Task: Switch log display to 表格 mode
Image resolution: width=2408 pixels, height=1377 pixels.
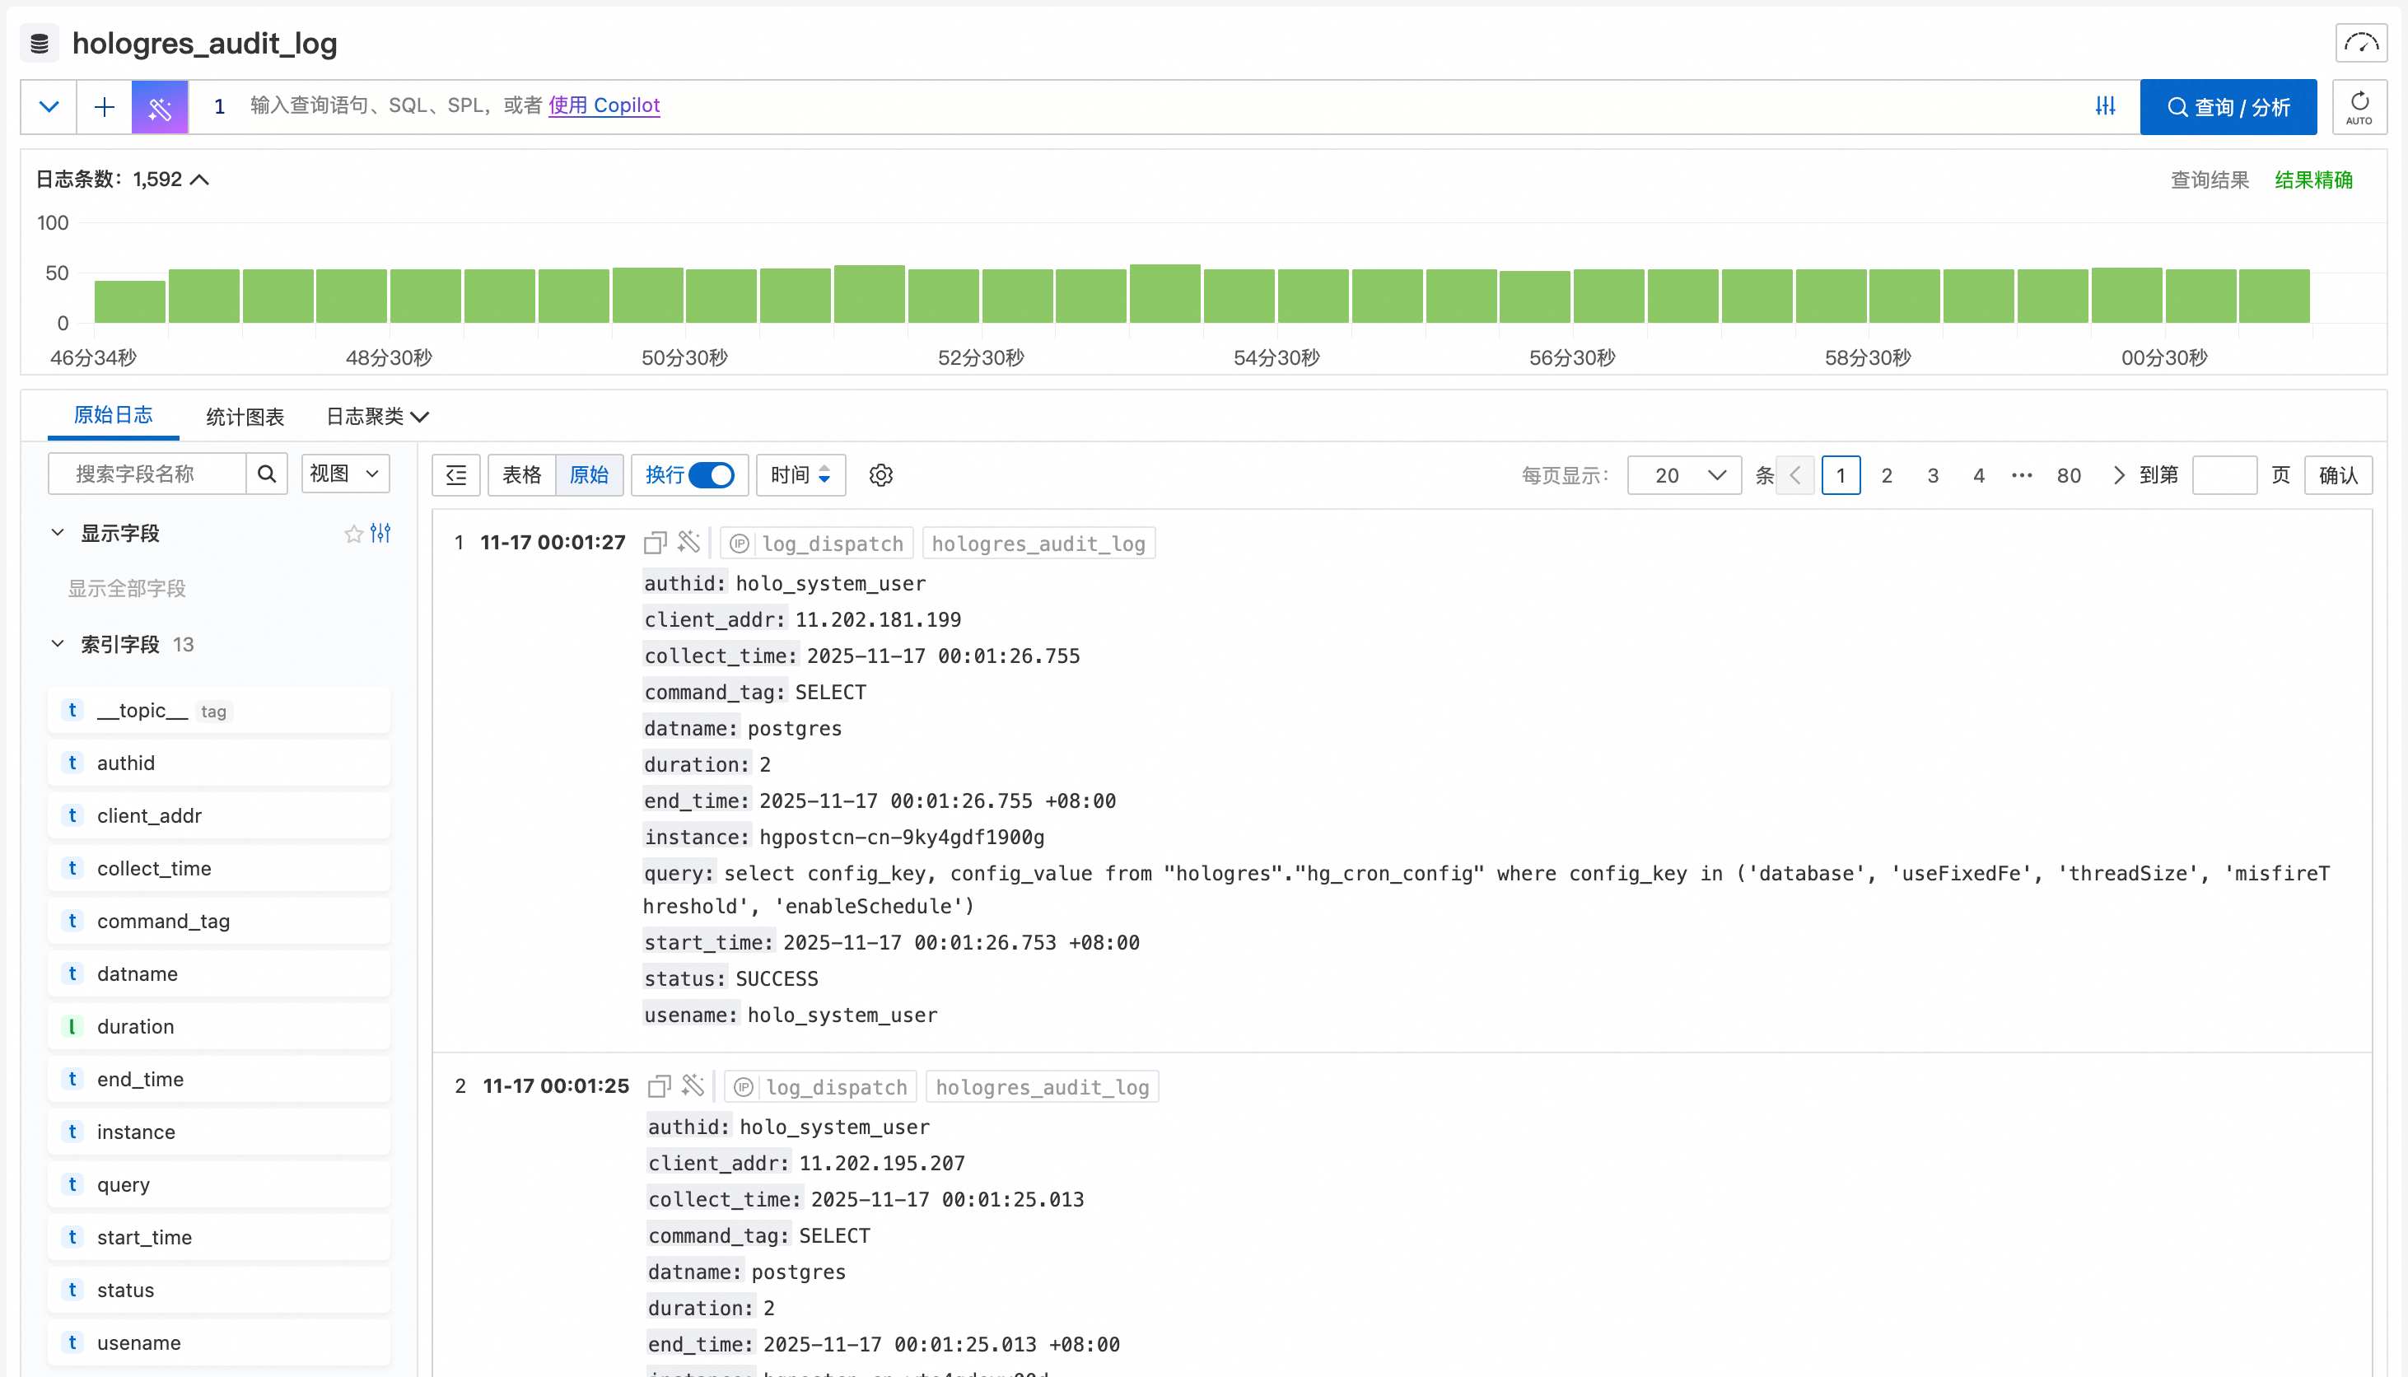Action: pos(522,474)
